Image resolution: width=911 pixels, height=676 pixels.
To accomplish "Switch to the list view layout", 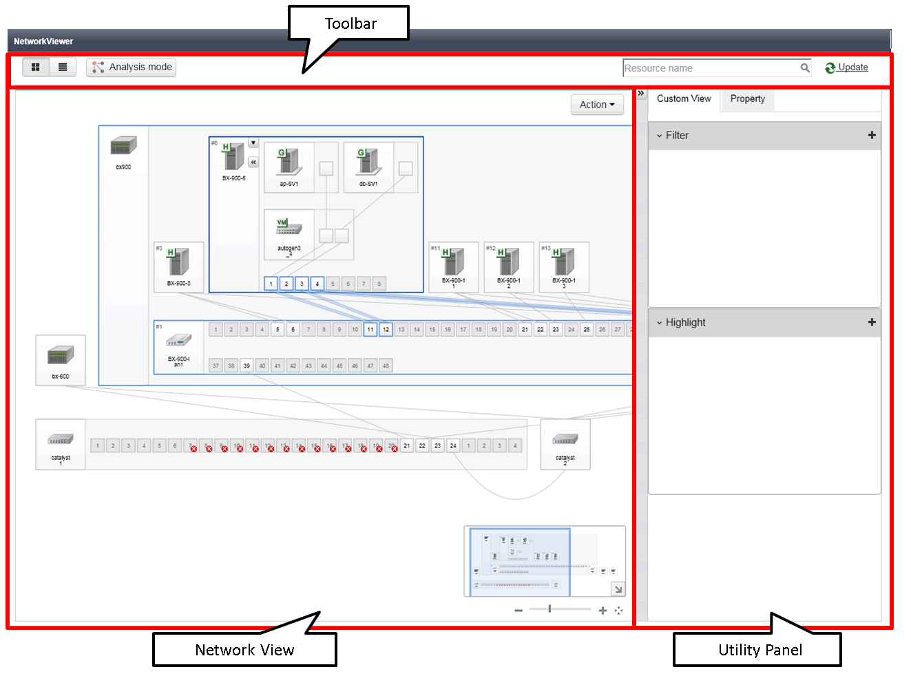I will click(63, 67).
